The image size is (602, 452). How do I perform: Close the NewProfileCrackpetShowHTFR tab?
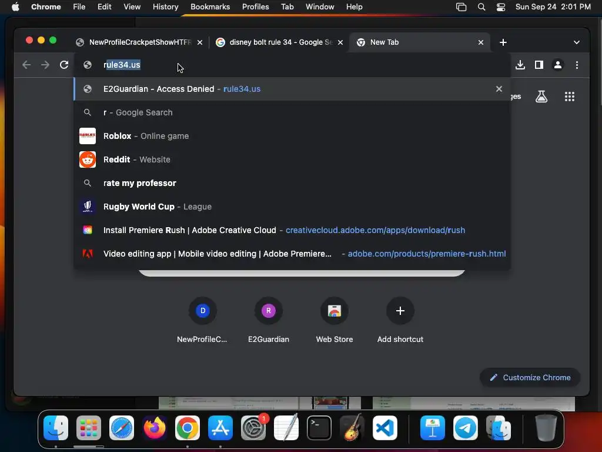(200, 42)
